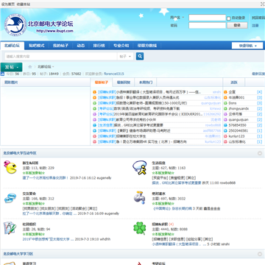Click the [4] count in the active user list
The height and width of the screenshot is (265, 265).
[x=259, y=92]
